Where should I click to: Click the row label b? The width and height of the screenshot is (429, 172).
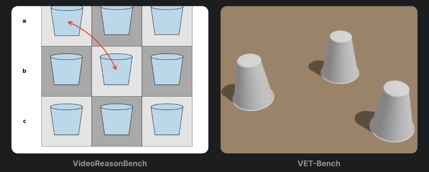(x=24, y=71)
